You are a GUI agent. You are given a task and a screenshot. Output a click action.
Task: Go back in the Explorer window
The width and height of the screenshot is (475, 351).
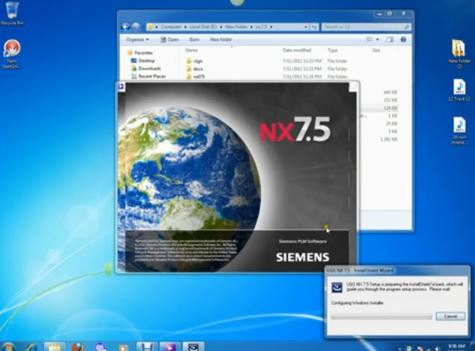(x=125, y=27)
